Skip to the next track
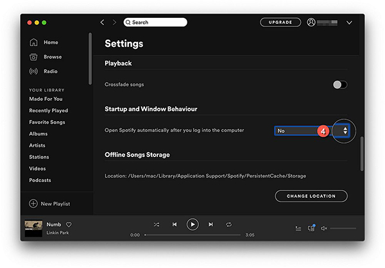The width and height of the screenshot is (385, 268). coord(210,224)
